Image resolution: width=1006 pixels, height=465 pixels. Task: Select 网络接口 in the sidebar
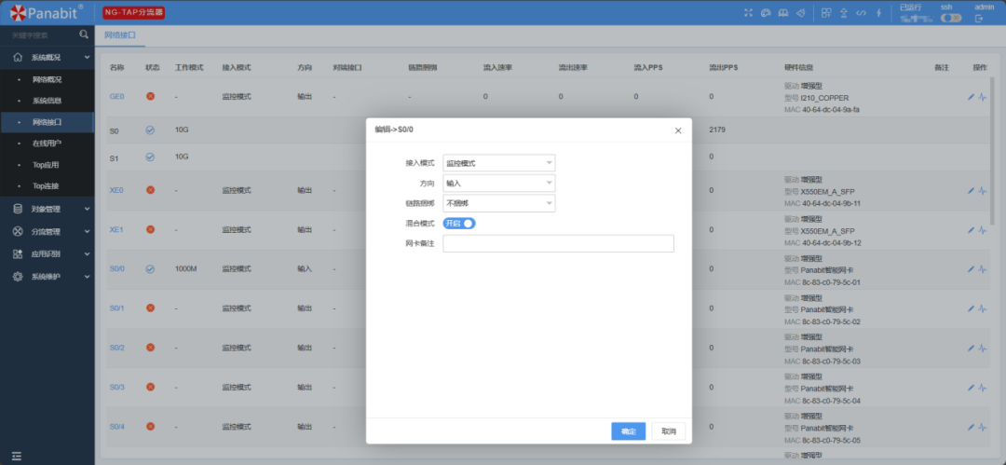click(x=47, y=122)
